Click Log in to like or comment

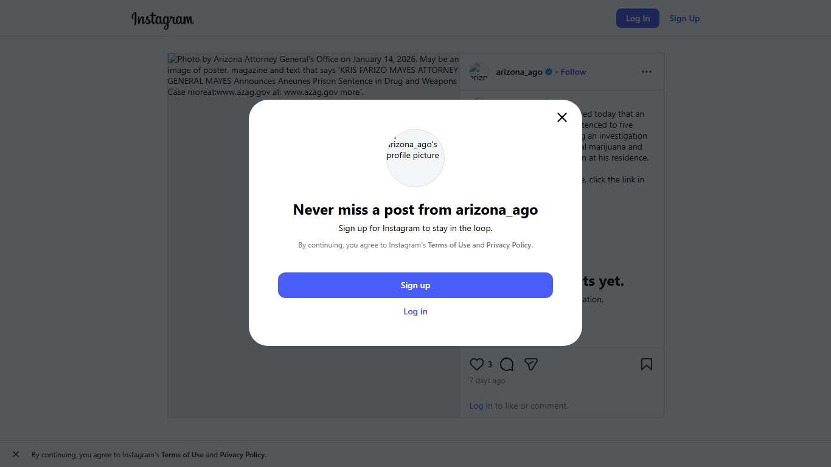tap(481, 406)
